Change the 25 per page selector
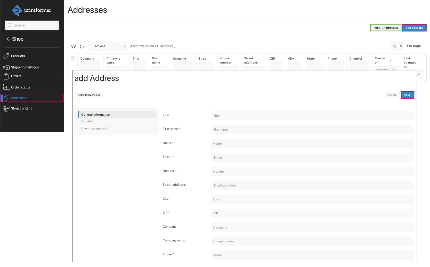430x267 pixels. click(x=397, y=46)
